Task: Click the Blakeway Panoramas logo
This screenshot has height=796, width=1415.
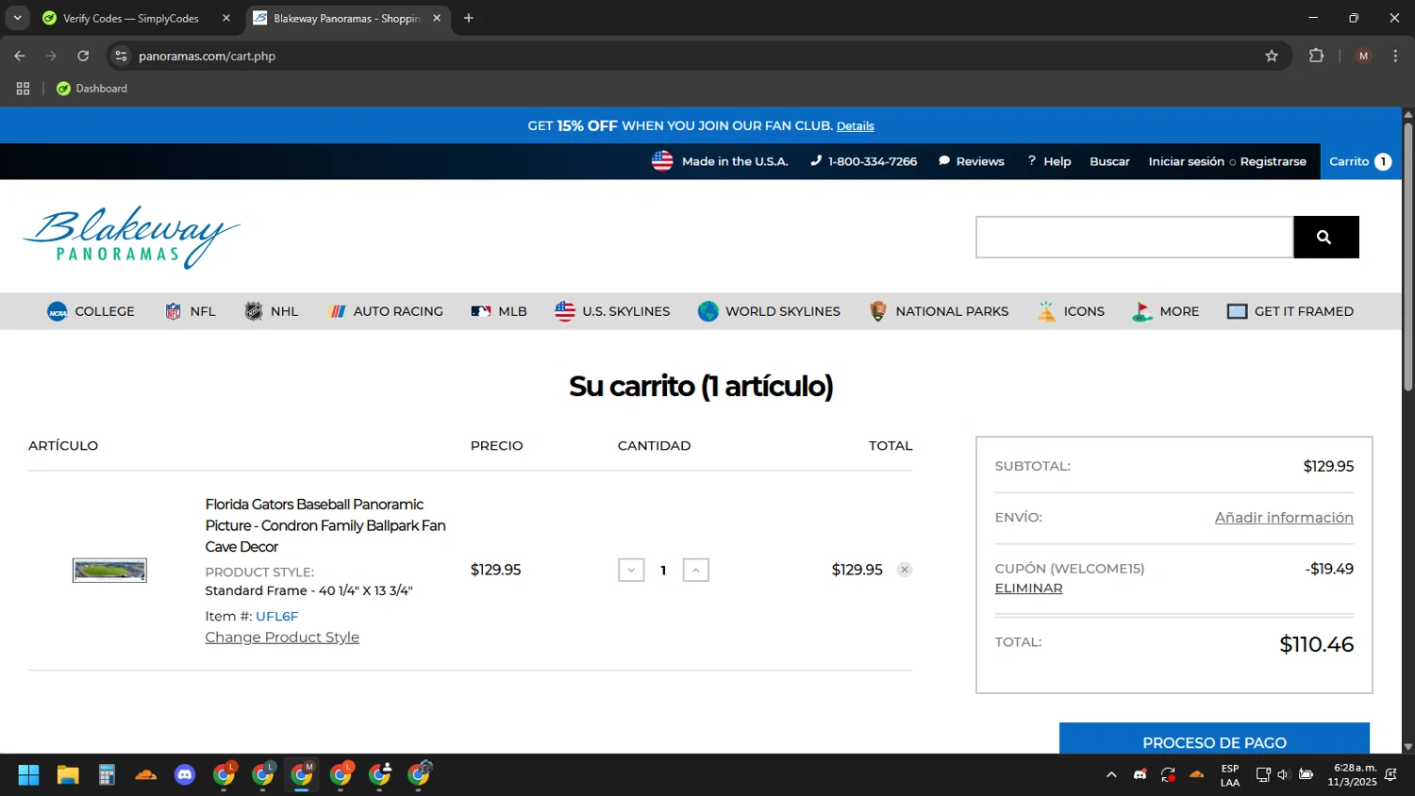Action: pos(131,237)
